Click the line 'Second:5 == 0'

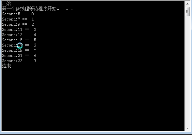pos(18,14)
